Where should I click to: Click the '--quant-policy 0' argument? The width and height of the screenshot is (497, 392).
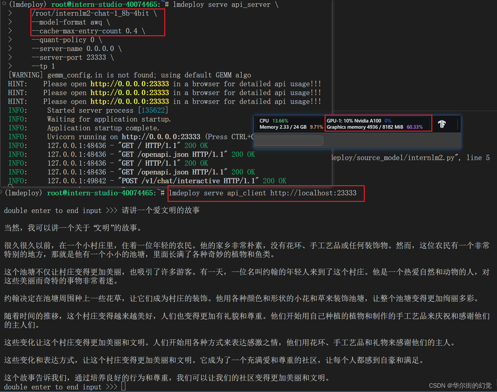63,40
